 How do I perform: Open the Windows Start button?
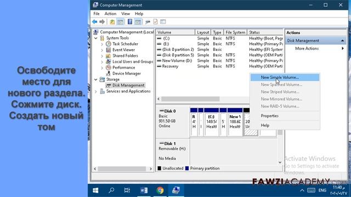tap(95, 190)
